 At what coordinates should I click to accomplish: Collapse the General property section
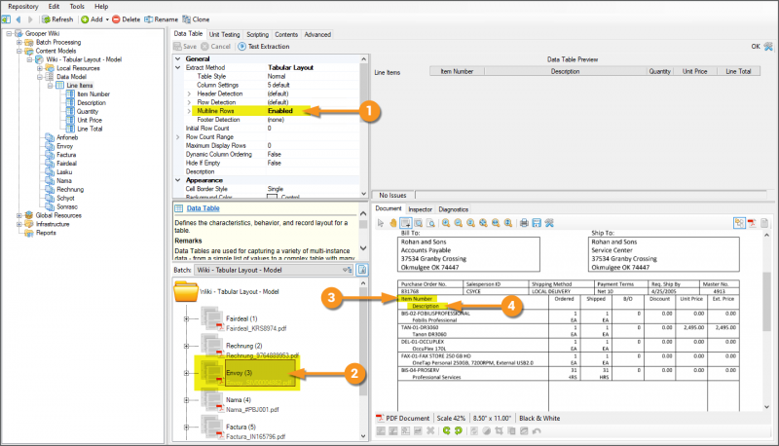177,58
